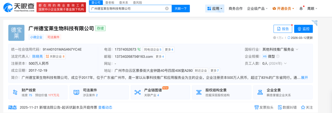Show more addresses 更多7
332x113 pixels.
[x=215, y=71]
